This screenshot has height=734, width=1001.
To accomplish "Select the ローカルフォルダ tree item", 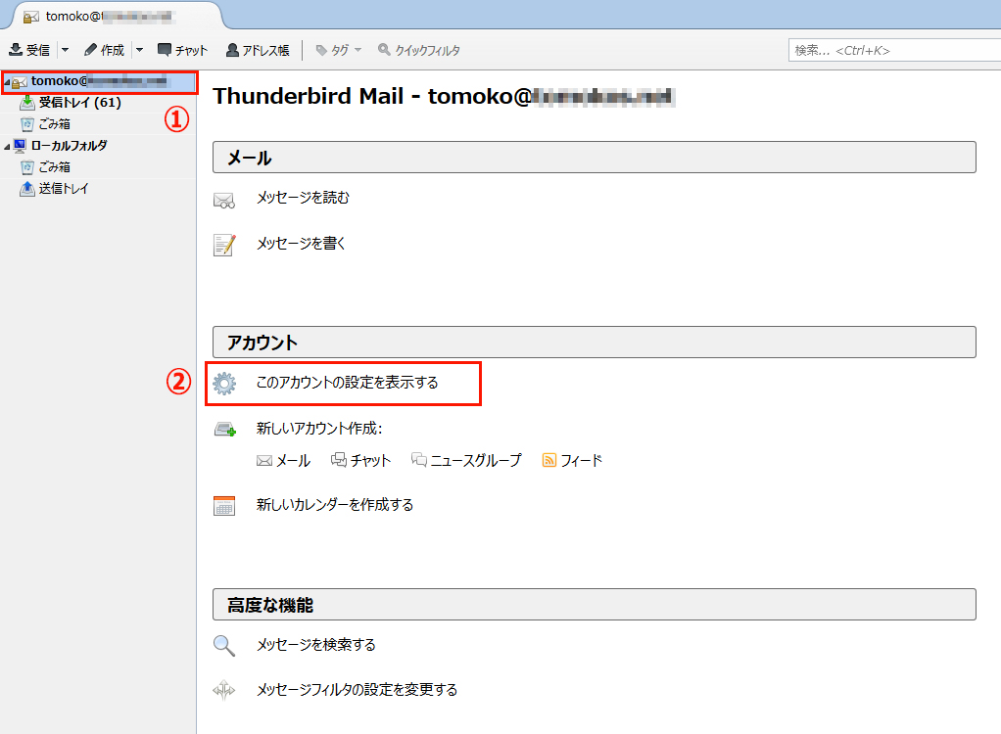I will [x=69, y=146].
